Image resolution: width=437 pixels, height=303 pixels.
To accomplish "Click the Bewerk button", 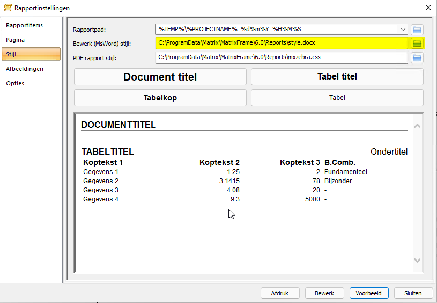I will pyautogui.click(x=324, y=293).
